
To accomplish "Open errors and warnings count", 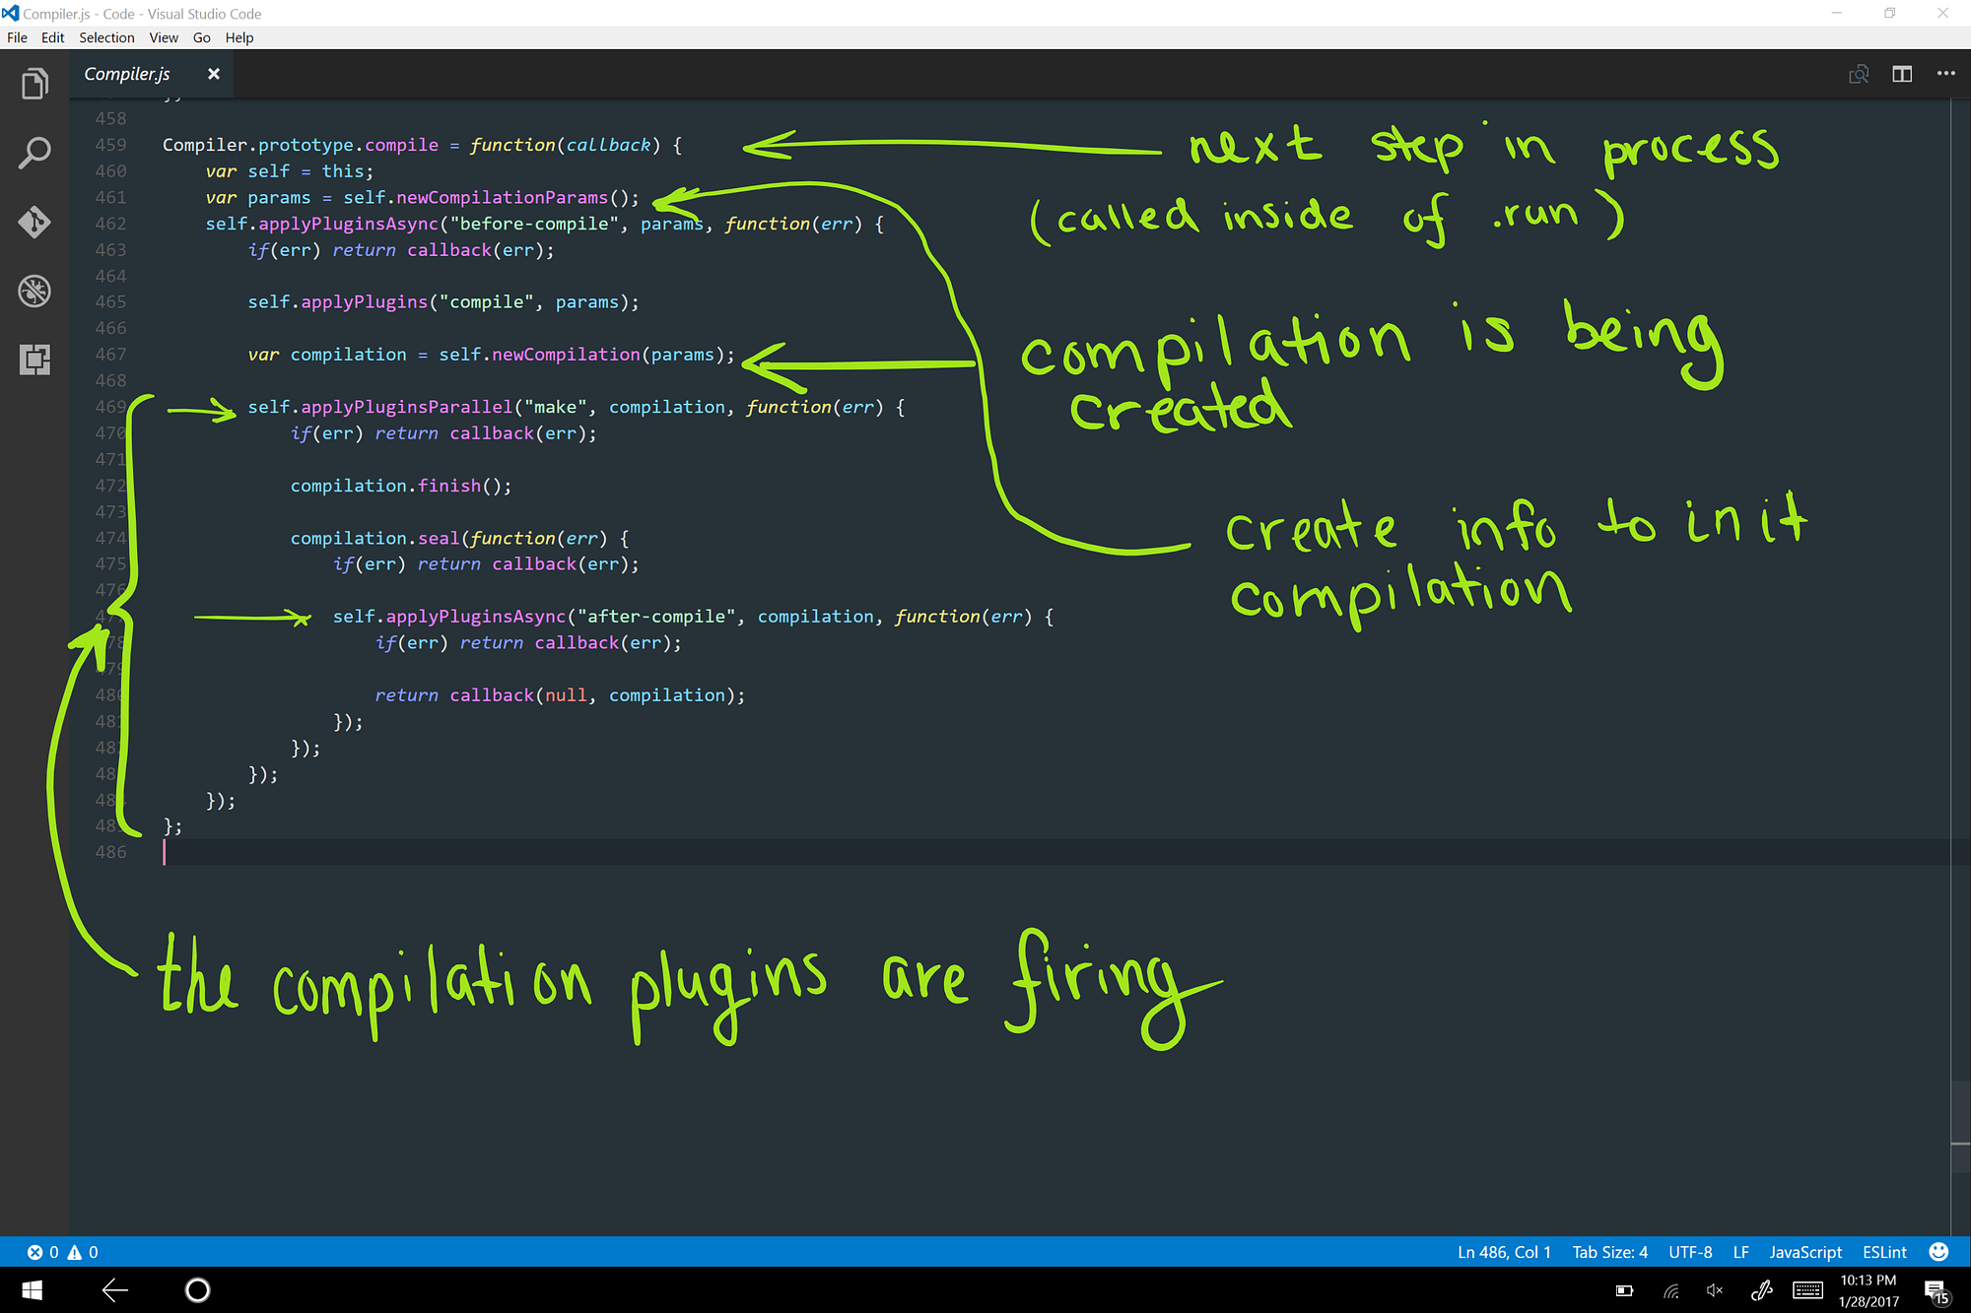I will point(62,1252).
